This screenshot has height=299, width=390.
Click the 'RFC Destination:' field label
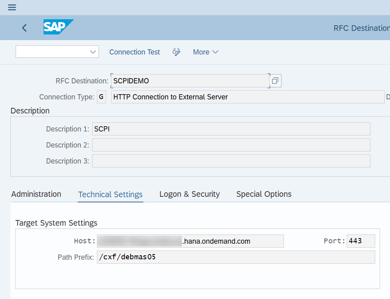point(82,81)
